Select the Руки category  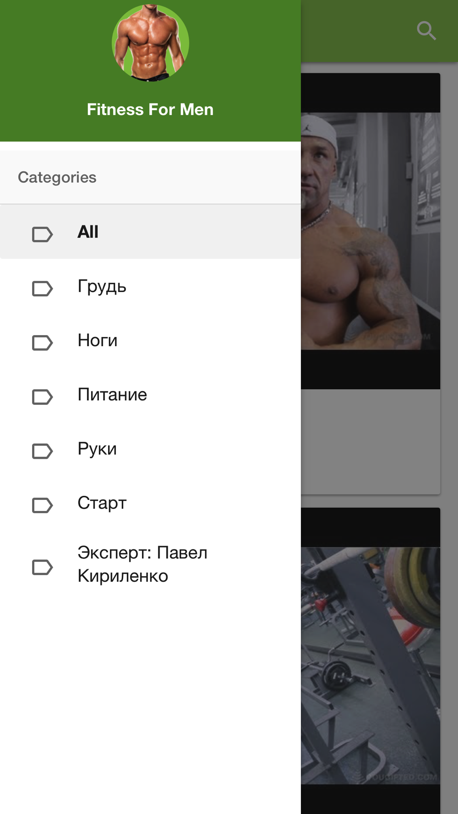150,448
